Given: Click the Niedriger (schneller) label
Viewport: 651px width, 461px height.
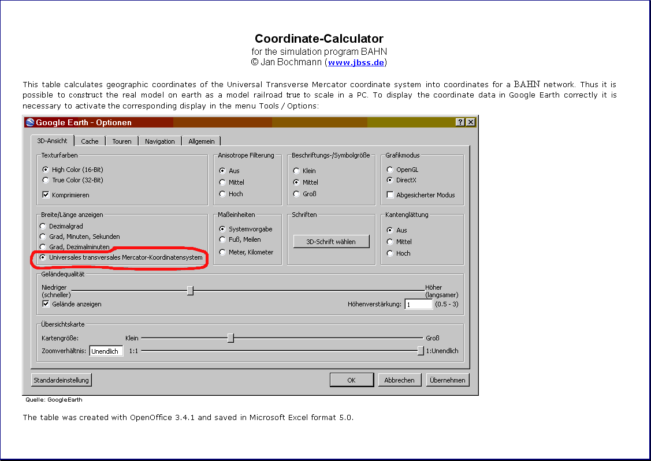Looking at the screenshot, I should 56,291.
